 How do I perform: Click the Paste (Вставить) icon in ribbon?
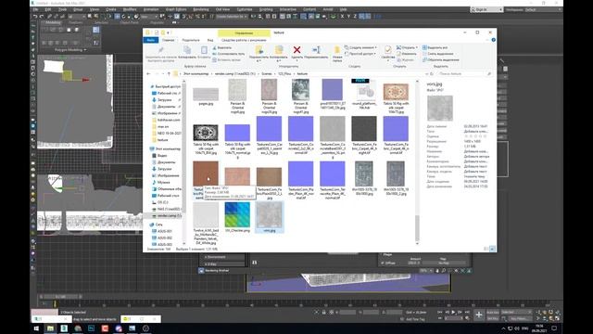204,50
